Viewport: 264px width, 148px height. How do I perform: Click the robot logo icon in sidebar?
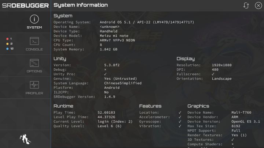(x=25, y=139)
